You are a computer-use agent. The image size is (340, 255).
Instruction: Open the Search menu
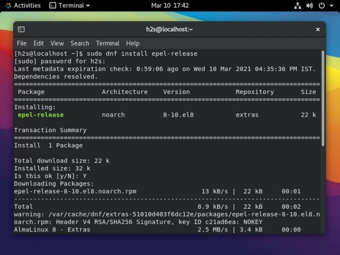(80, 43)
